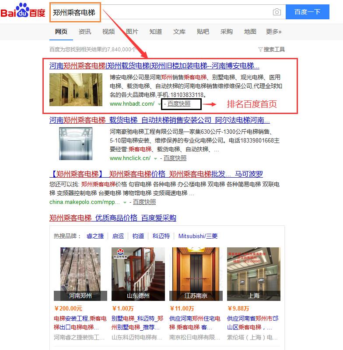Click the Baidu logo

pos(23,11)
